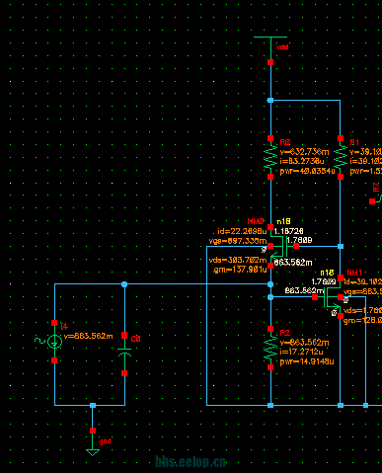Click the "R0" instance label
The image size is (382, 473).
285,142
